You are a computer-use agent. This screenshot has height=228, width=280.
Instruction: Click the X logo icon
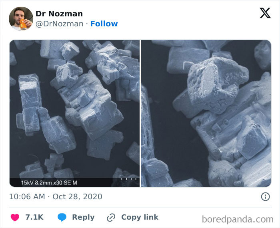tap(265, 13)
